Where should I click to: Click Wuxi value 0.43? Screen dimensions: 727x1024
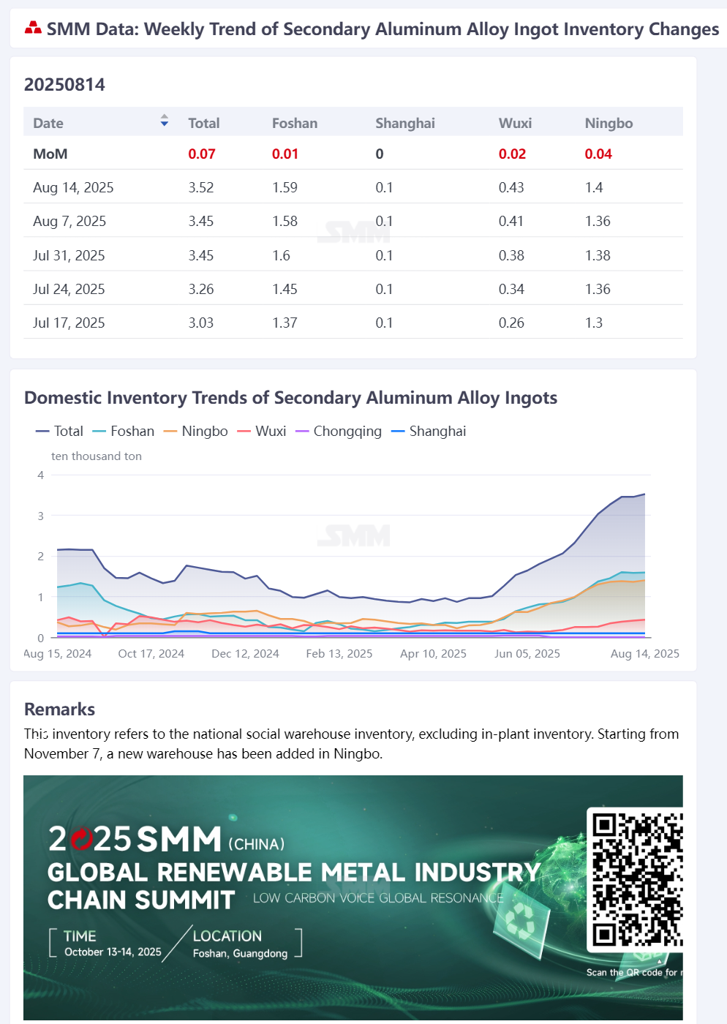tap(511, 187)
